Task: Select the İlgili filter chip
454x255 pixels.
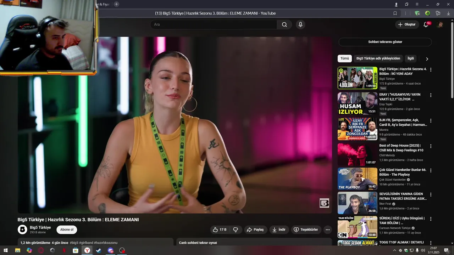Action: [x=411, y=58]
